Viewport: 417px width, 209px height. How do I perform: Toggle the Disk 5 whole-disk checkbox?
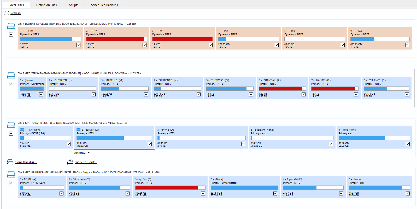[11, 183]
